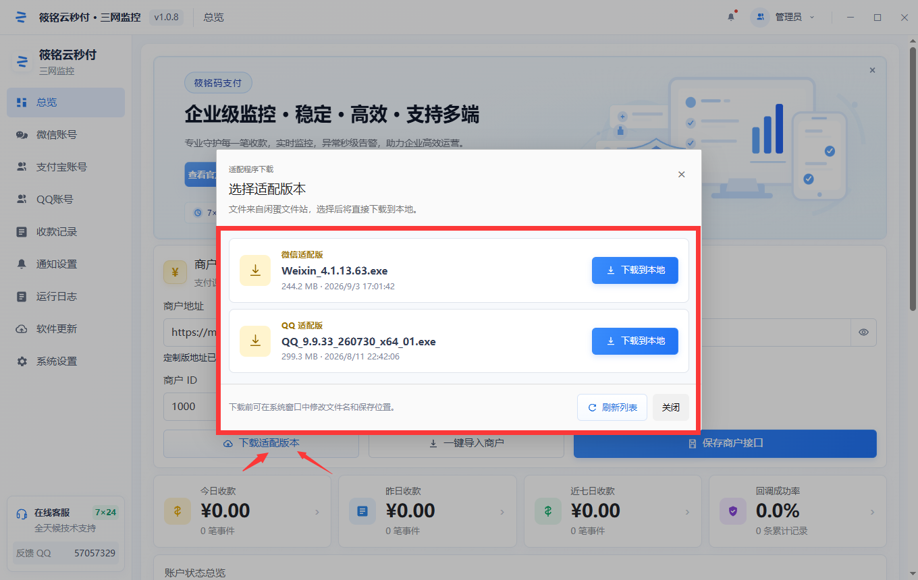Viewport: 918px width, 580px height.
Task: Select the file name QQ_9.9.33_260730_x64_01.exe
Action: pyautogui.click(x=358, y=342)
